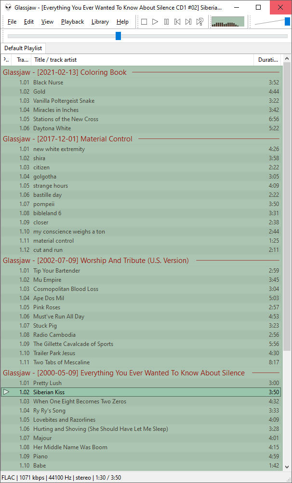Select the currently playing Siberian Kiss row
This screenshot has height=483, width=292.
[x=142, y=392]
